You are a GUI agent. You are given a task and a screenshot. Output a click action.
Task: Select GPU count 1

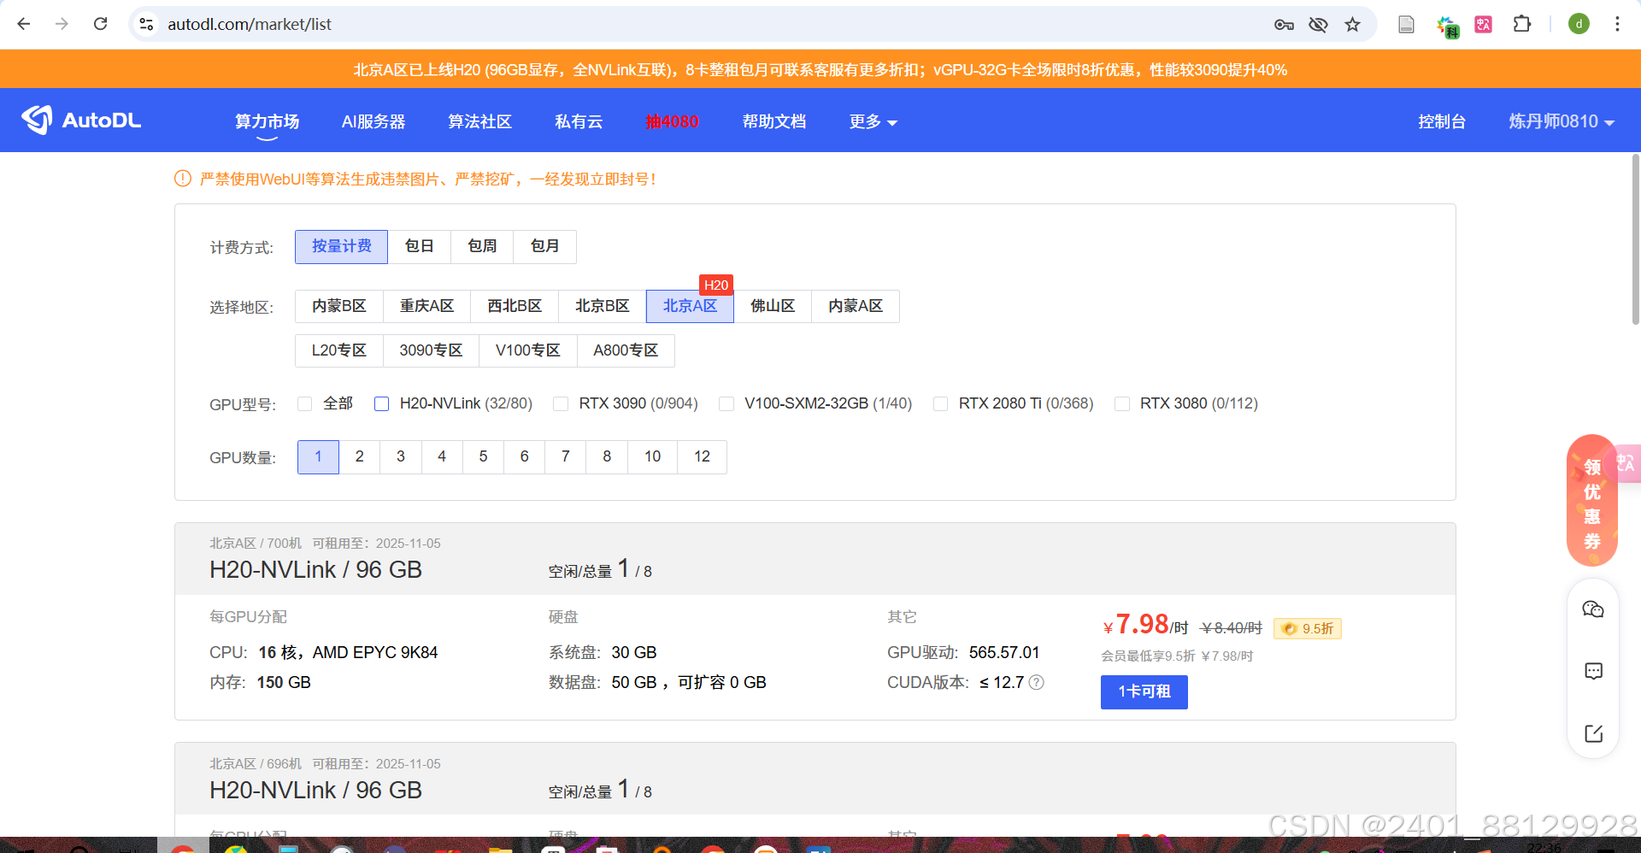pos(318,456)
